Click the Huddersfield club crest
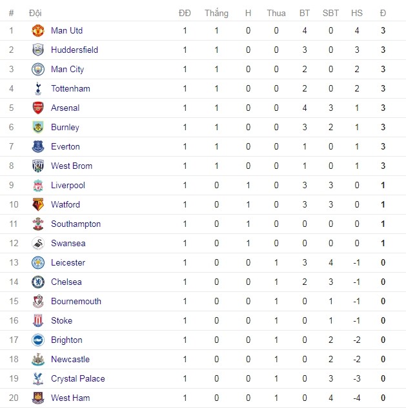Viewport: 406px width, 408px height. (38, 50)
